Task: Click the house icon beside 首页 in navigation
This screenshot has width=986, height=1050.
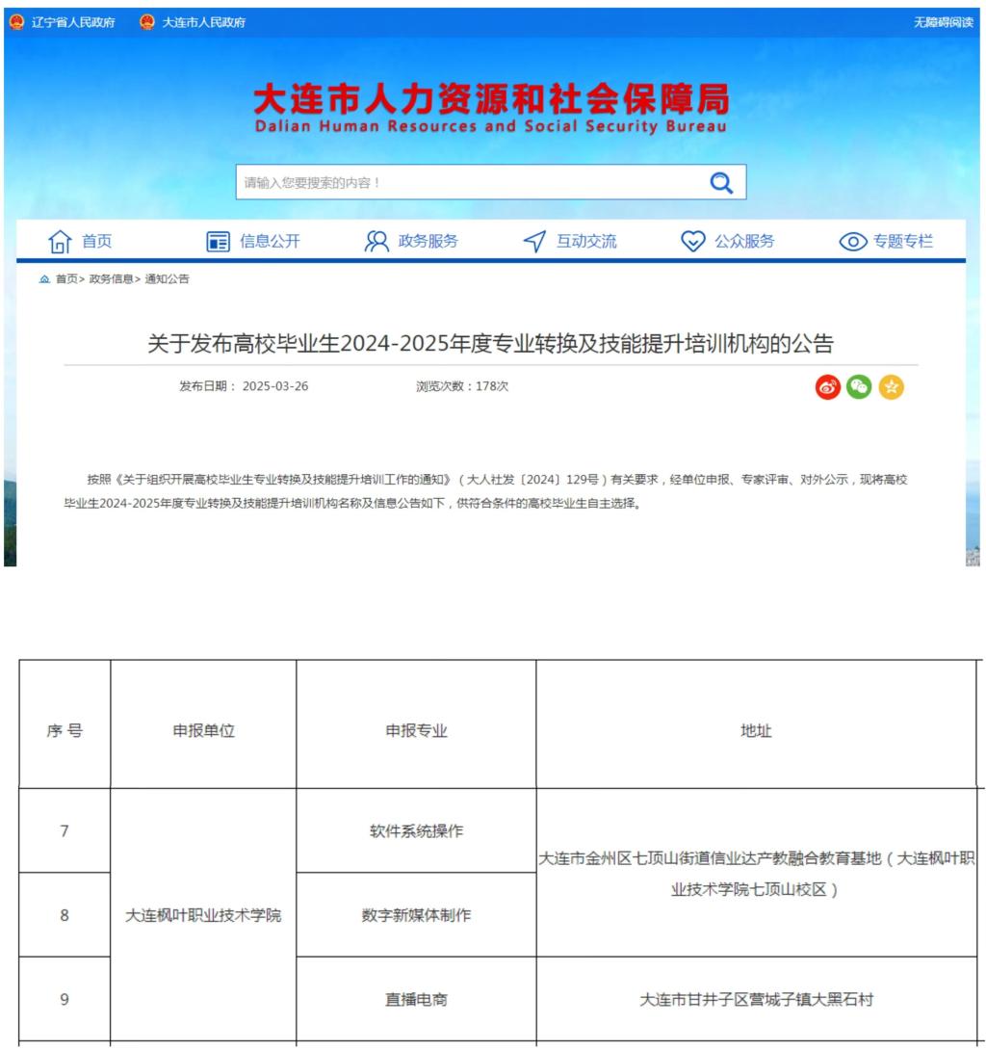Action: [x=60, y=242]
